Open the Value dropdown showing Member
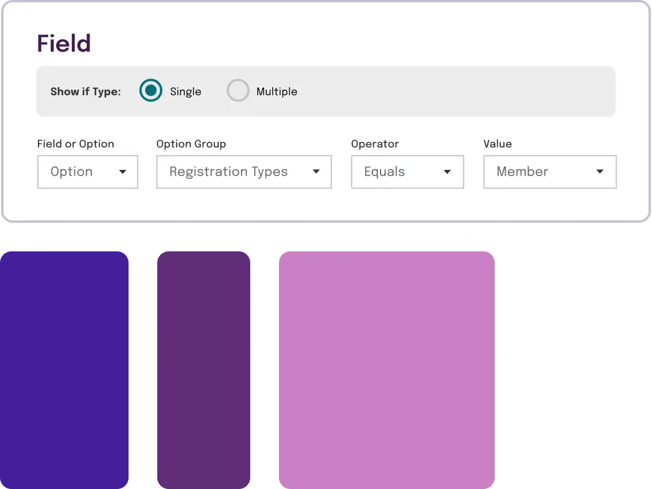This screenshot has height=489, width=652. [549, 172]
